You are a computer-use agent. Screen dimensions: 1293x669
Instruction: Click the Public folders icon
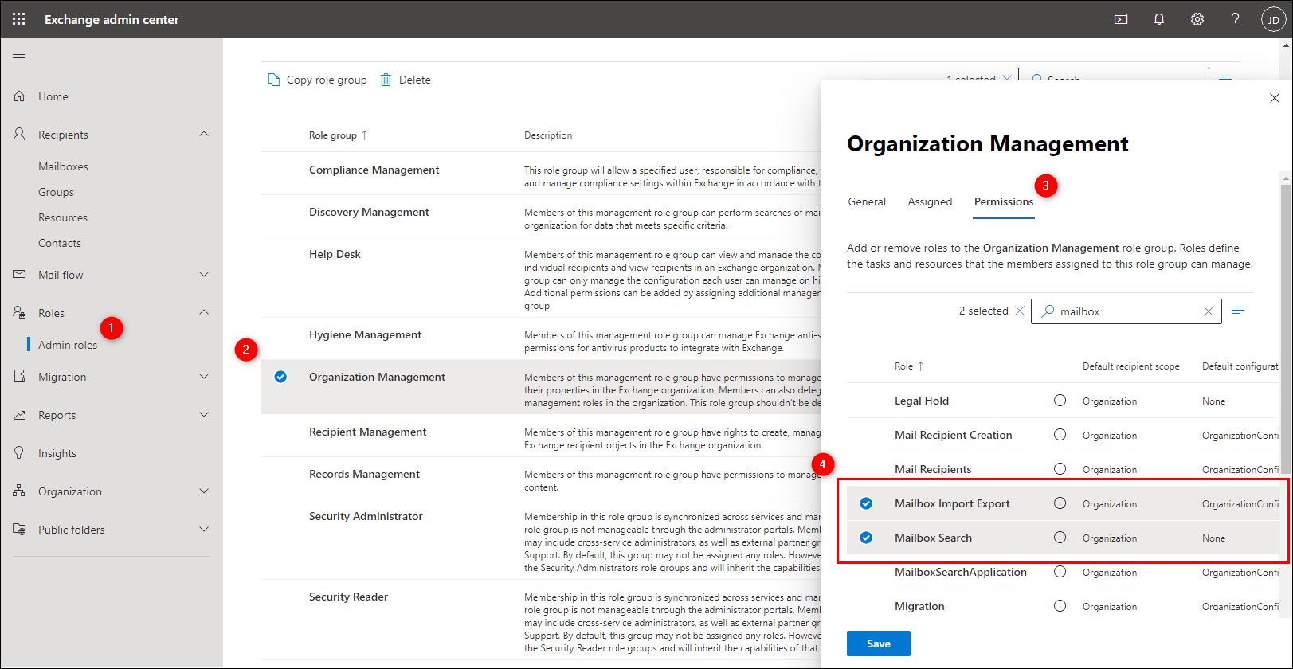[x=19, y=529]
